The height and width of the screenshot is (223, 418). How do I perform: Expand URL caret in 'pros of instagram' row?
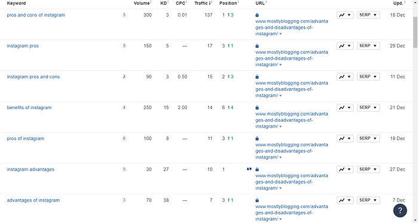[281, 157]
